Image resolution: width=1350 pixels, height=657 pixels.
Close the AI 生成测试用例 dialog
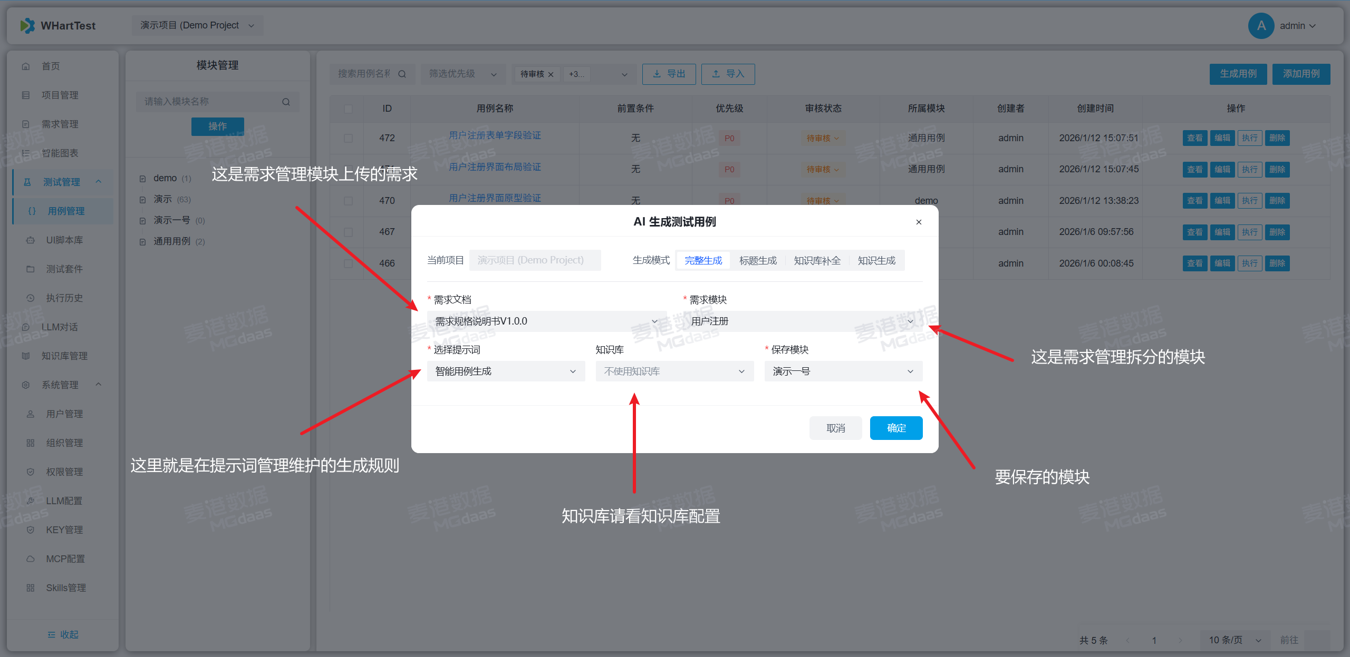click(x=919, y=222)
